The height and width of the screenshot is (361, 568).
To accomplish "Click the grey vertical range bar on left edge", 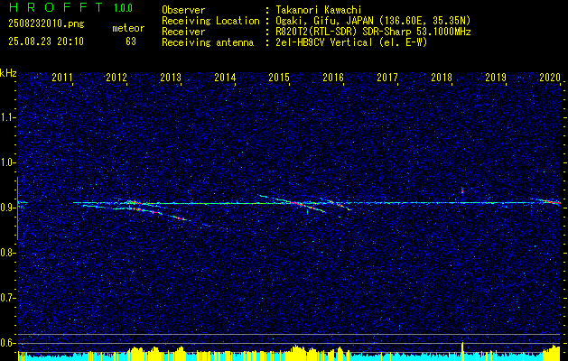I will (x=17, y=208).
